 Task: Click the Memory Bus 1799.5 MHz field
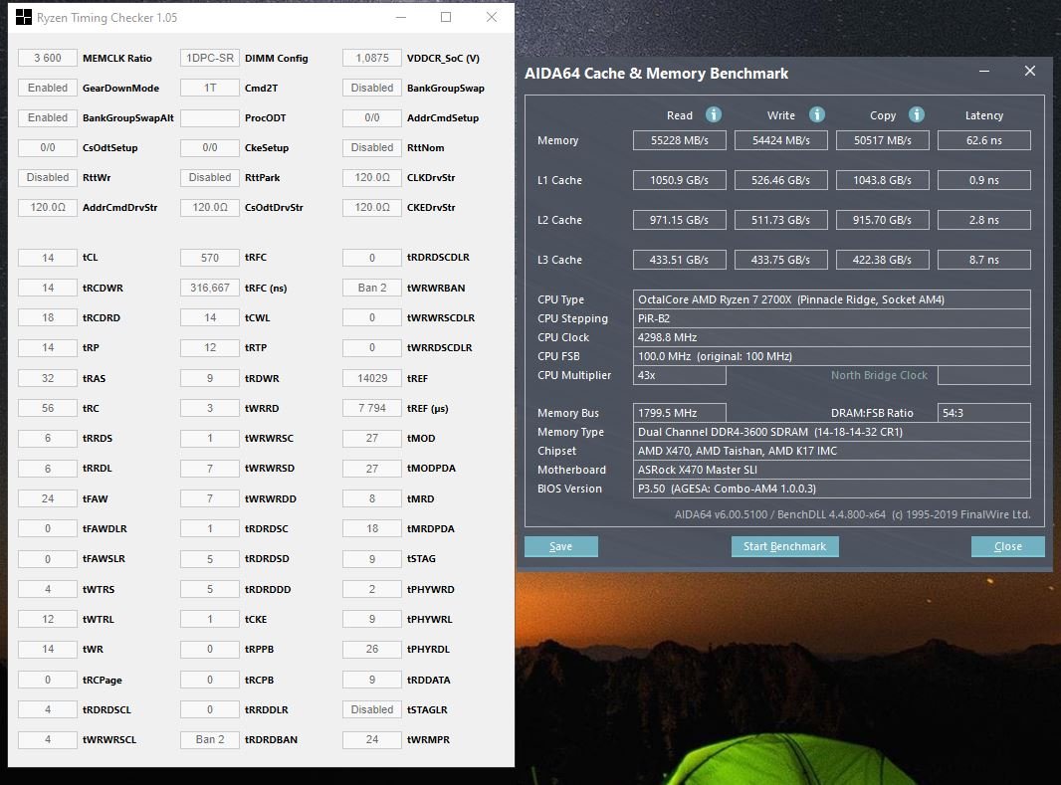point(680,413)
